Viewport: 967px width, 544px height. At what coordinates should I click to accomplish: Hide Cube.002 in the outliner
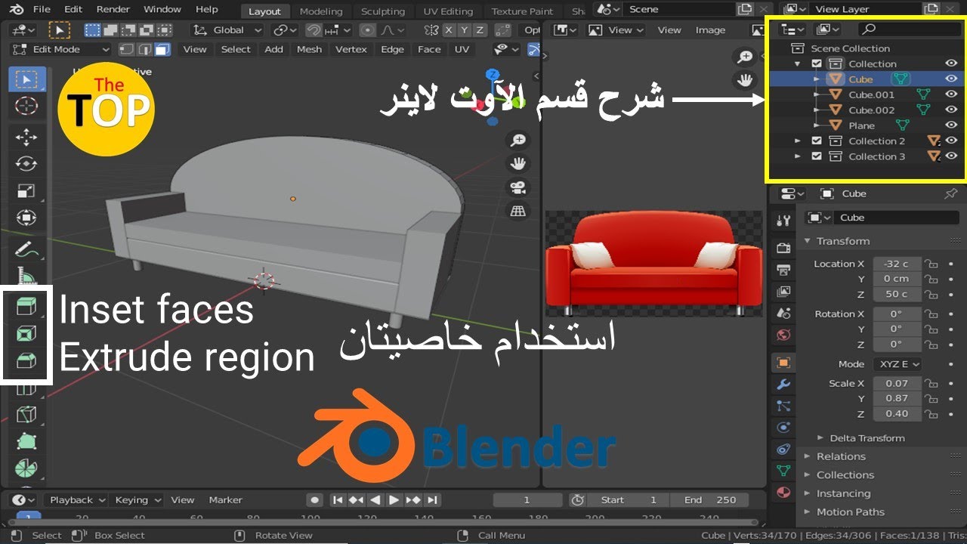click(951, 110)
